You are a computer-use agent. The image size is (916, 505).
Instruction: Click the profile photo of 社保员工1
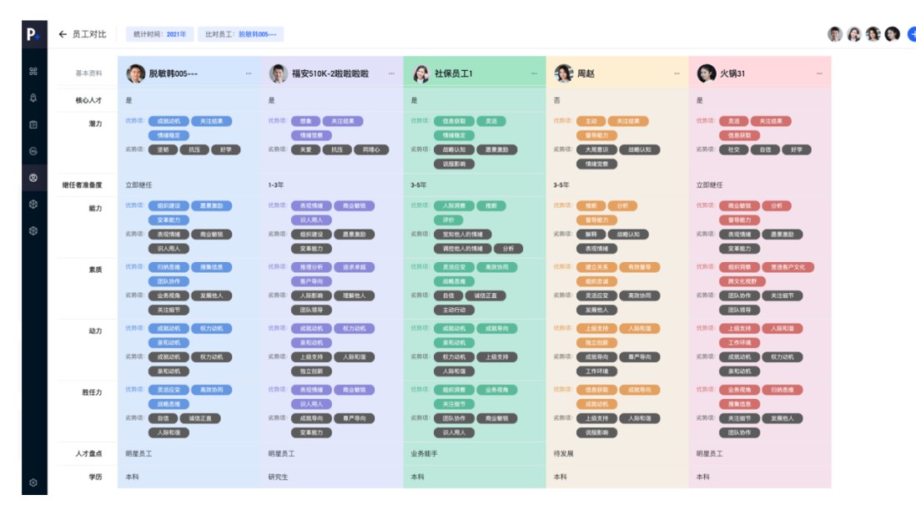click(421, 73)
